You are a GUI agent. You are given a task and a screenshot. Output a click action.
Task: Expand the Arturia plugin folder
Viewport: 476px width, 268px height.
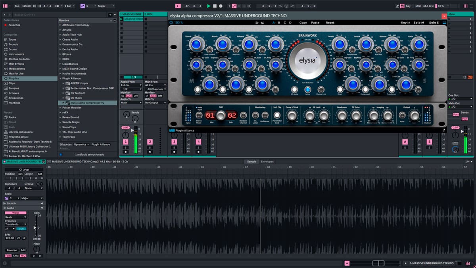[x=60, y=30]
